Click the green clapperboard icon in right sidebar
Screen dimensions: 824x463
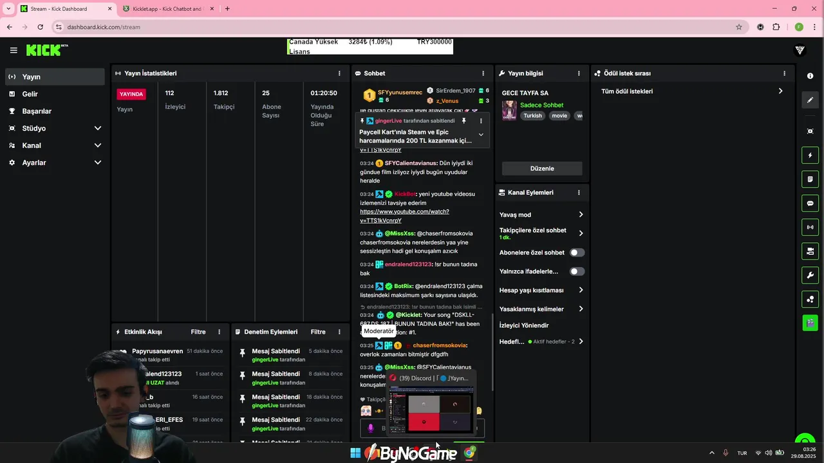click(x=810, y=323)
